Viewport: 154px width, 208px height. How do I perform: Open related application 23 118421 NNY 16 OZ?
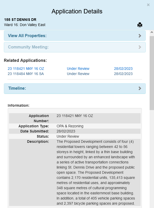(26, 69)
